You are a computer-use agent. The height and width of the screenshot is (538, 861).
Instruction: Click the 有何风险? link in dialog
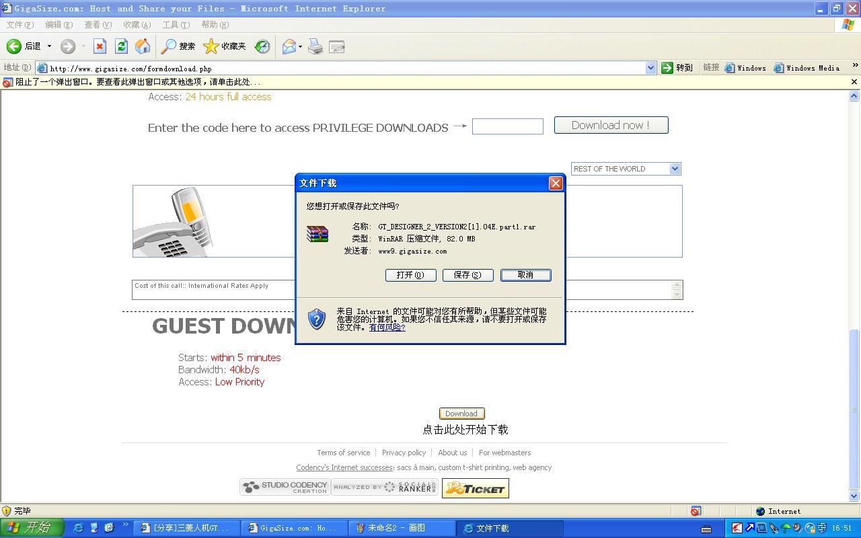click(x=387, y=328)
